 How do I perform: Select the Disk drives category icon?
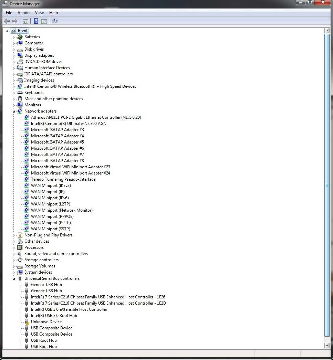tap(20, 49)
